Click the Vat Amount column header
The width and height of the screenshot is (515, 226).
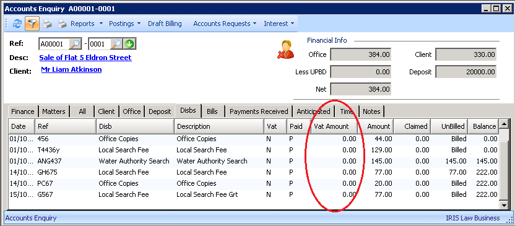(x=334, y=126)
